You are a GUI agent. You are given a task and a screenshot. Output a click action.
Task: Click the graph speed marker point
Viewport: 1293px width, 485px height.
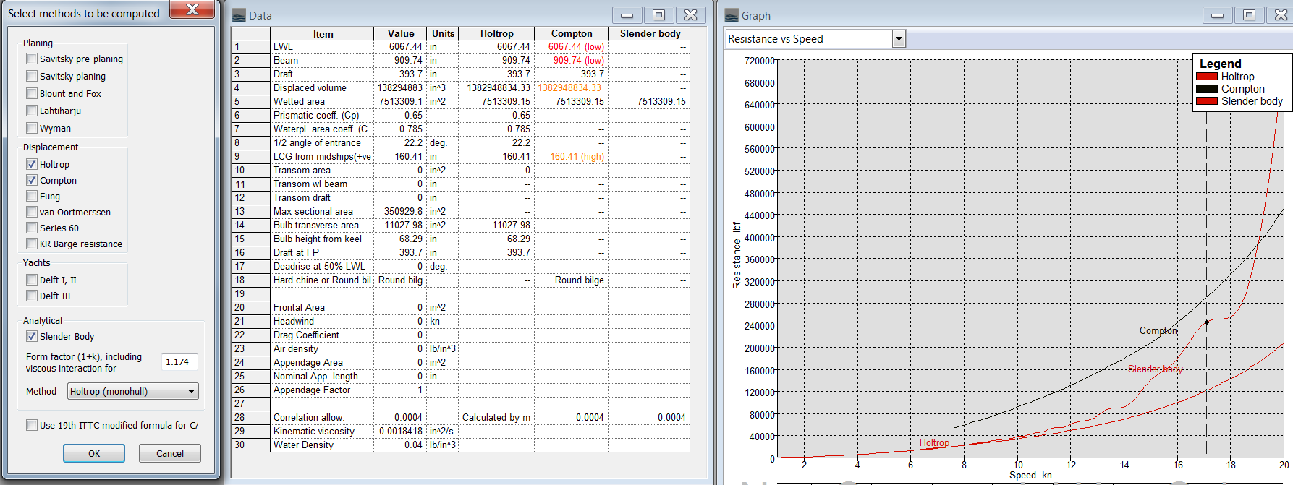(1207, 322)
